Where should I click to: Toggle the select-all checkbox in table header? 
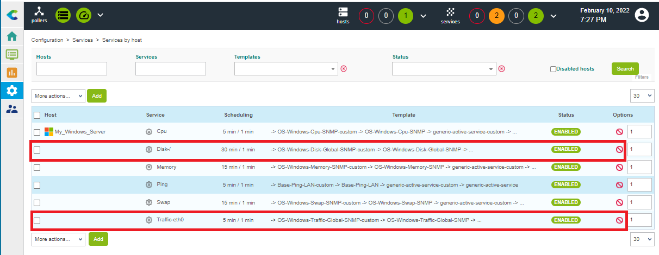pos(37,115)
